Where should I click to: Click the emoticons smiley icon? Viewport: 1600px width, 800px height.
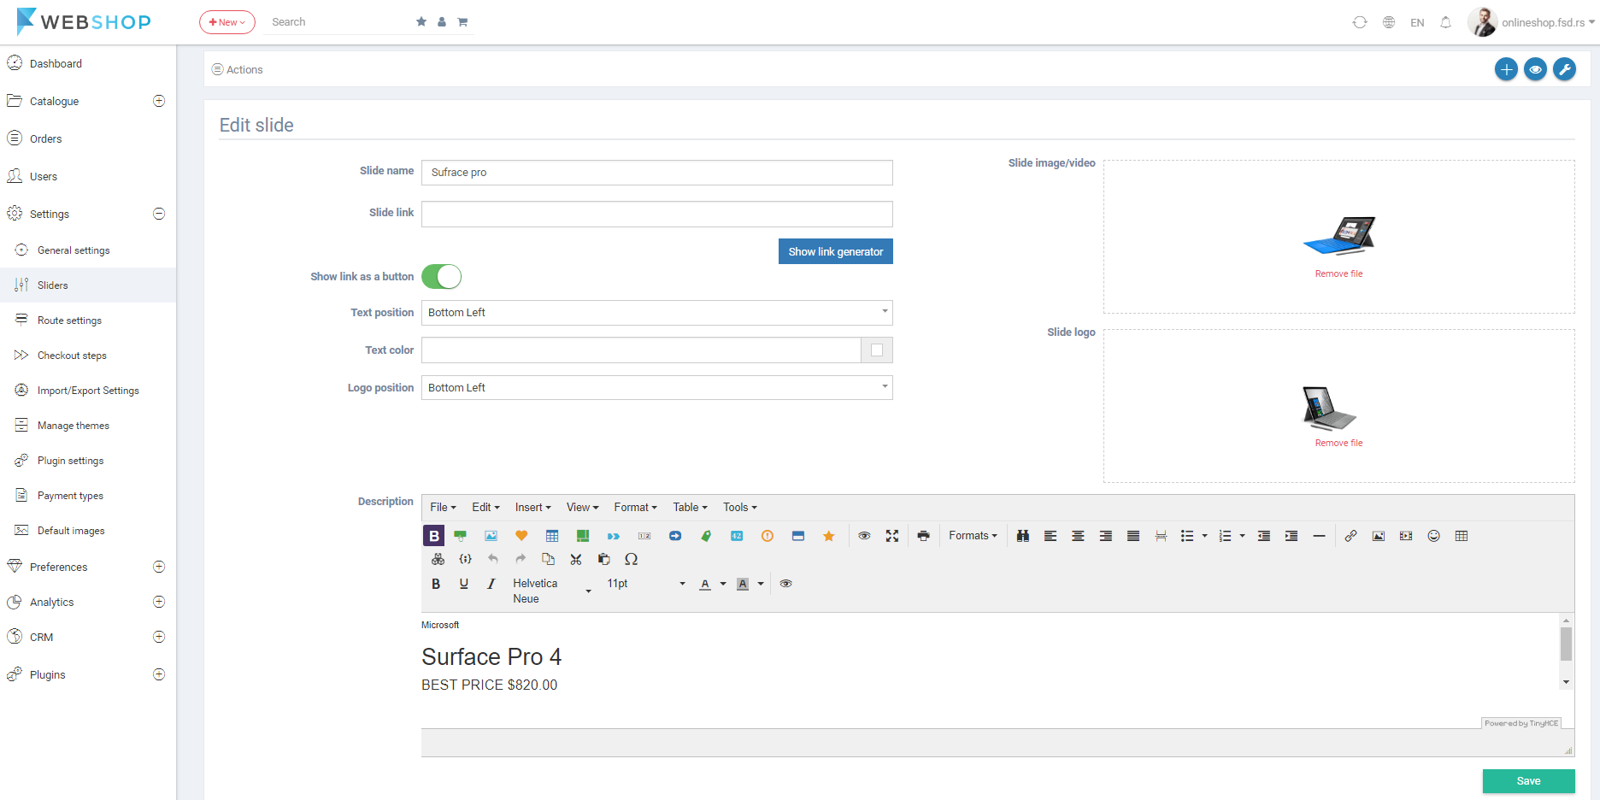1434,536
